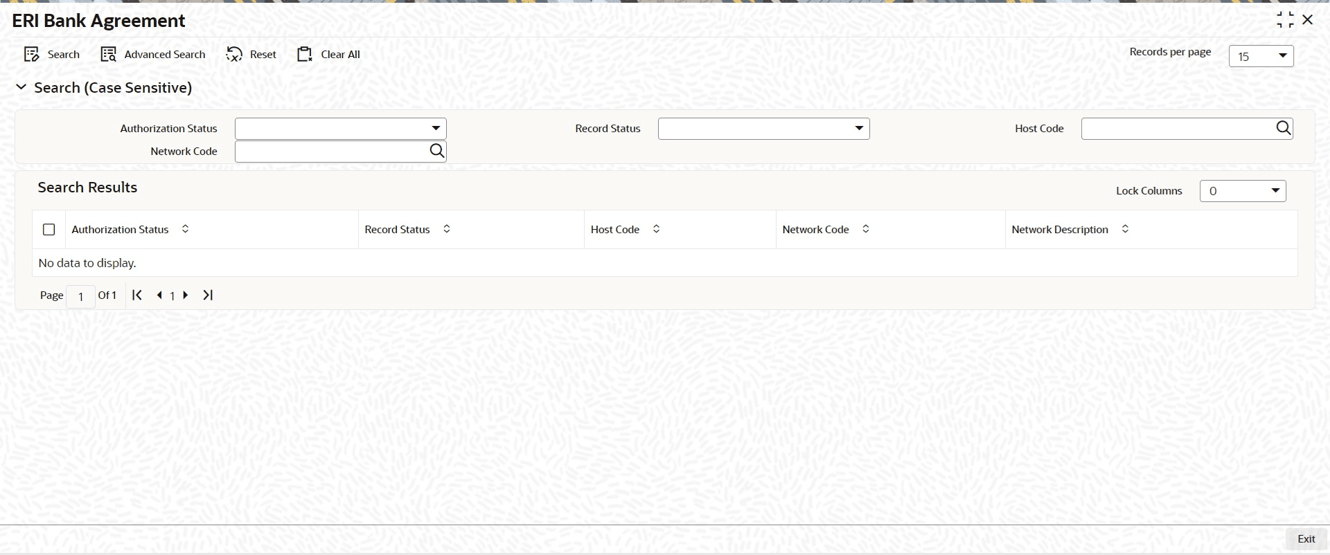The width and height of the screenshot is (1330, 555).
Task: Click the Exit button
Action: click(x=1306, y=539)
